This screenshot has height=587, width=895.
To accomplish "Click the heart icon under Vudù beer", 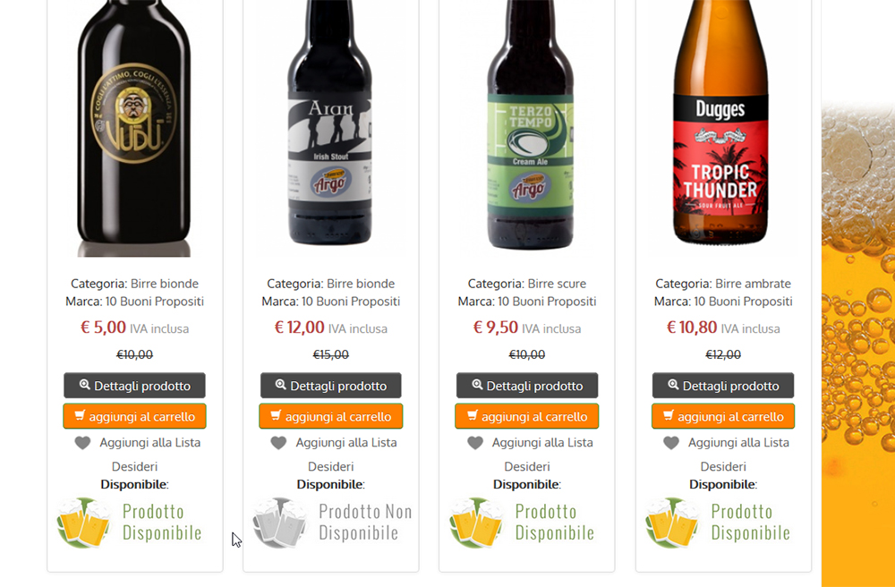I will pos(82,443).
